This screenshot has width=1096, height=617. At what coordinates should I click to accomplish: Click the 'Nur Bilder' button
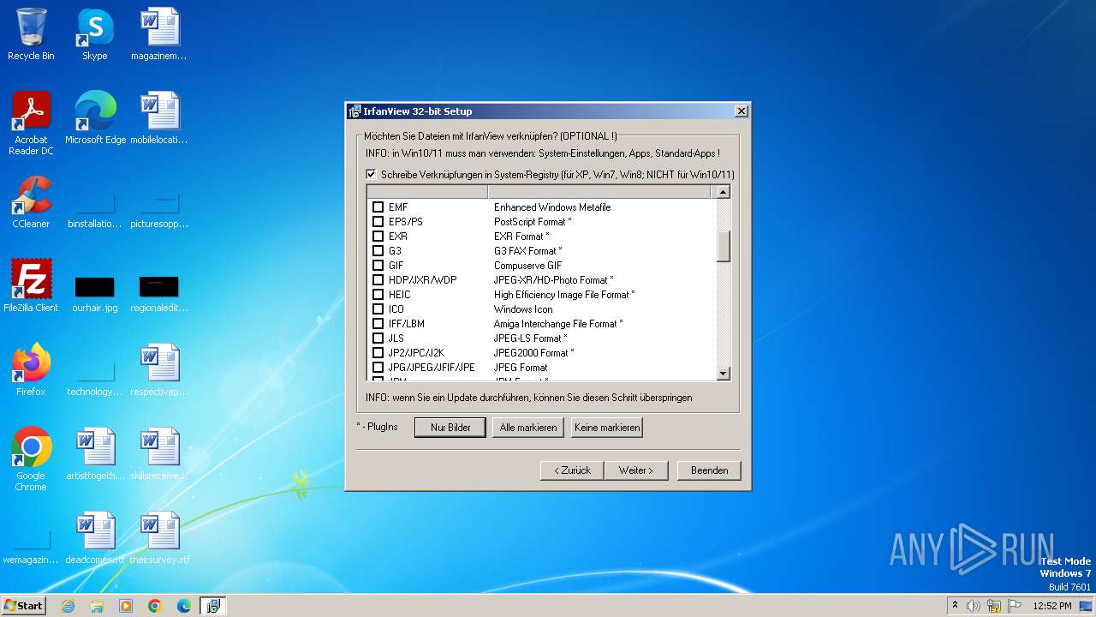(x=450, y=428)
